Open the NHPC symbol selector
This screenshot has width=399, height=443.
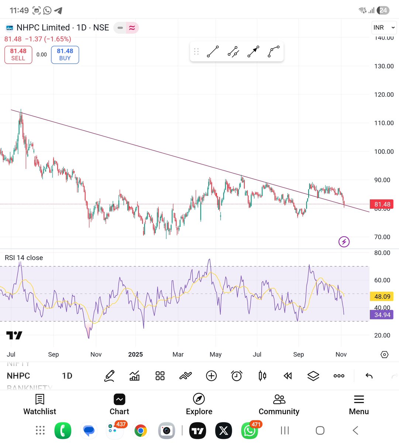(18, 376)
